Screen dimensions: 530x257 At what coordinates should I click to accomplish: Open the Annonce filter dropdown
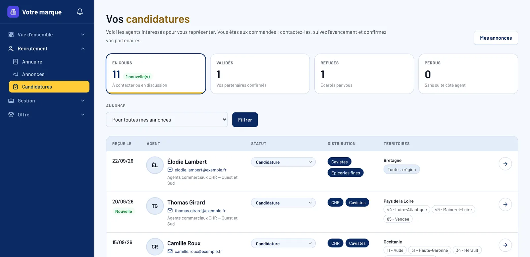click(167, 120)
